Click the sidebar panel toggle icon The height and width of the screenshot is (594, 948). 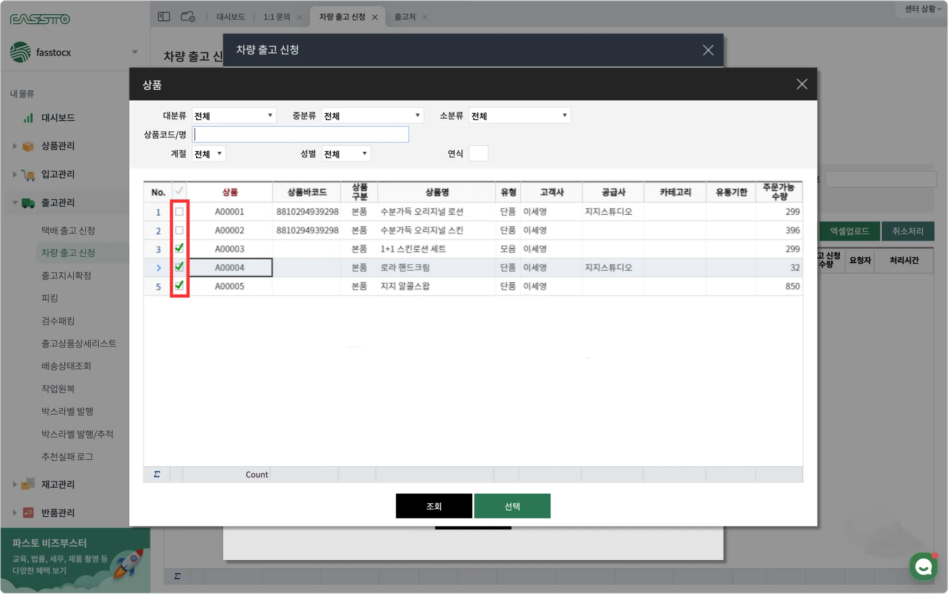pyautogui.click(x=164, y=17)
